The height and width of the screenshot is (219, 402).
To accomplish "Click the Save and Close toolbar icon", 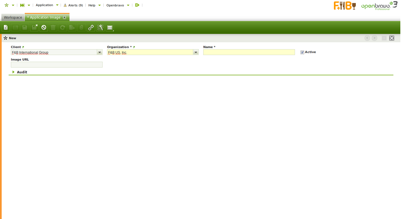I will tap(34, 28).
